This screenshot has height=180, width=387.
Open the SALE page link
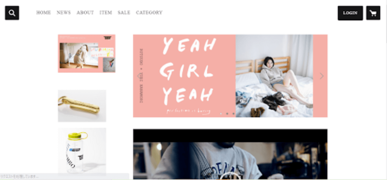tap(124, 13)
